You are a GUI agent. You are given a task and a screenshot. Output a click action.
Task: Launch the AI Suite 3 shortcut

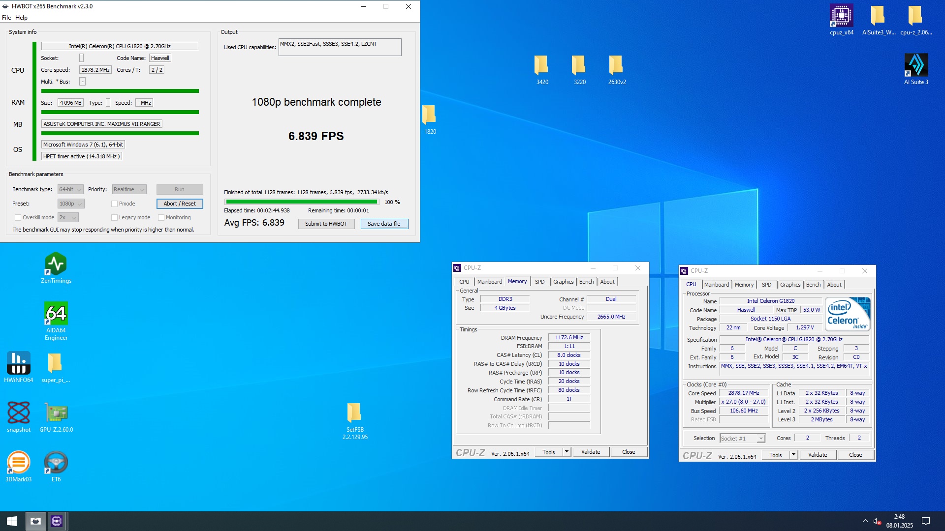click(916, 69)
